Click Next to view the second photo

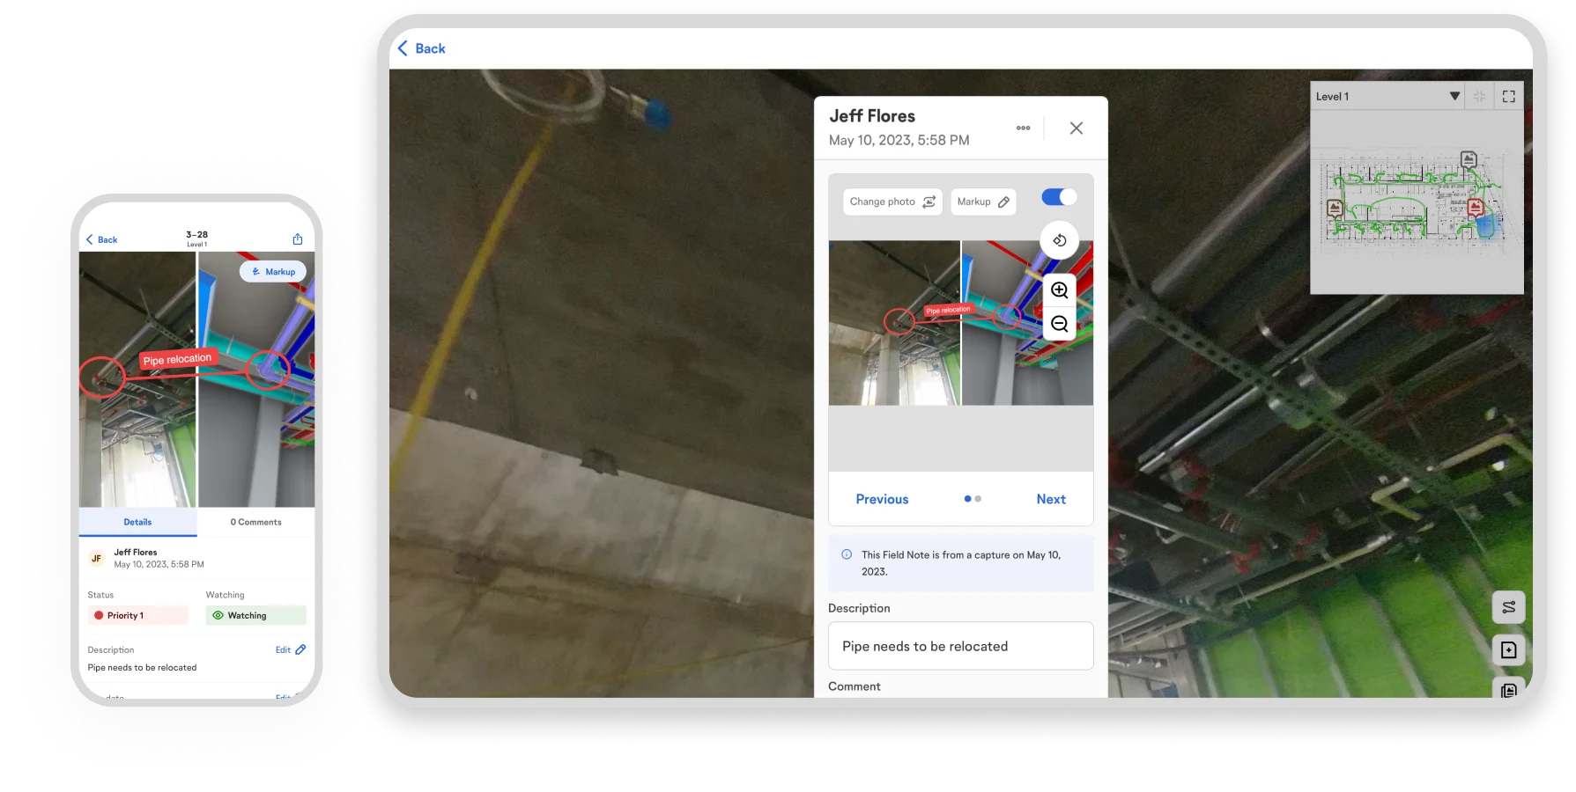tap(1050, 498)
